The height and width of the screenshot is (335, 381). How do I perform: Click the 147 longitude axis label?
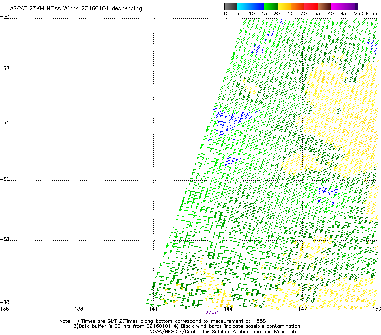302,309
